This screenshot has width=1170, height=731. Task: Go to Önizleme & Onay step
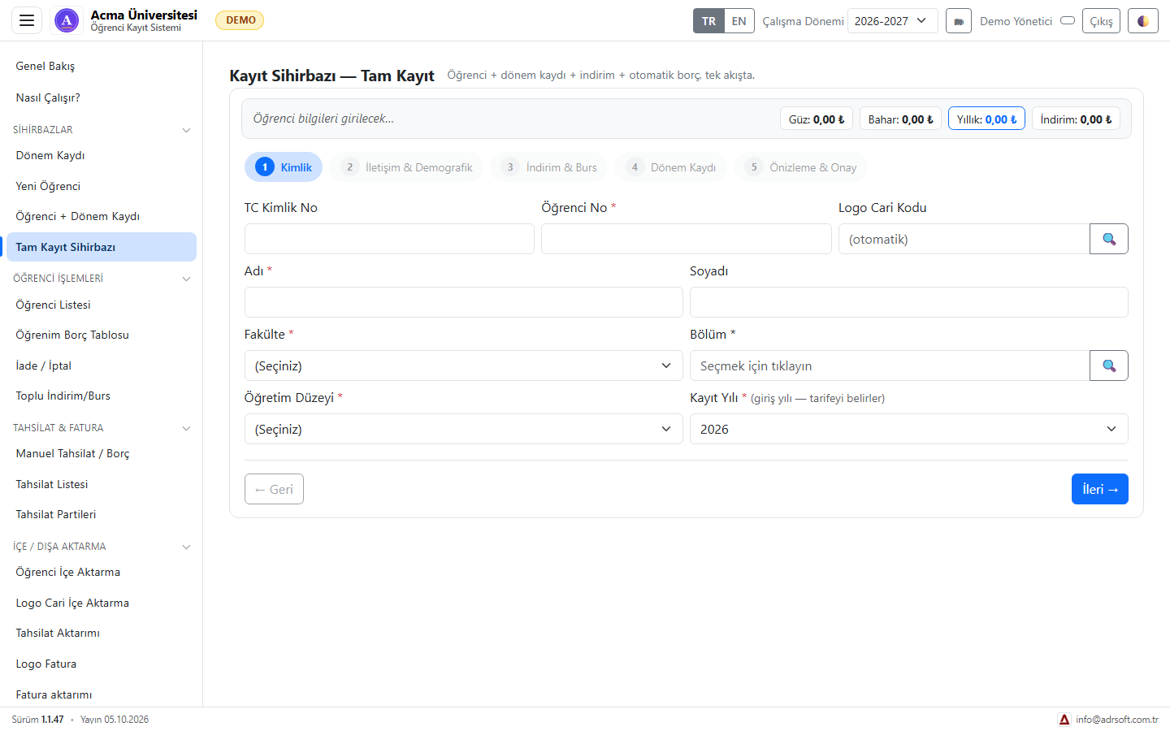click(800, 167)
